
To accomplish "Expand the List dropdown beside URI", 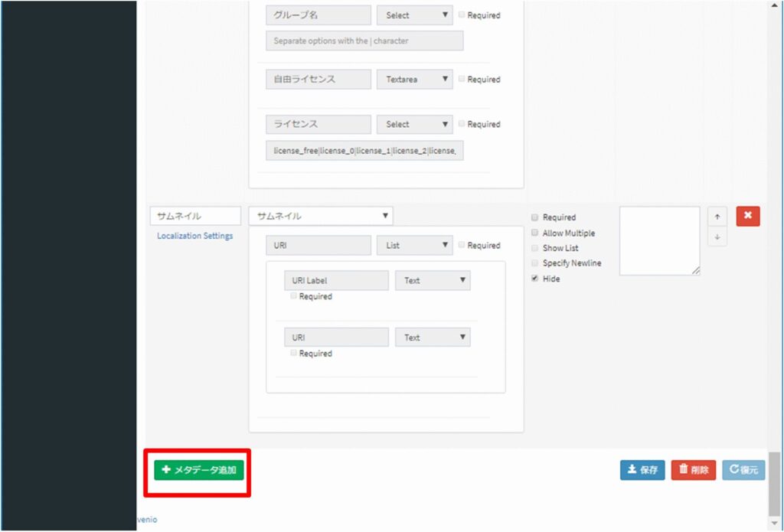I will [x=414, y=246].
